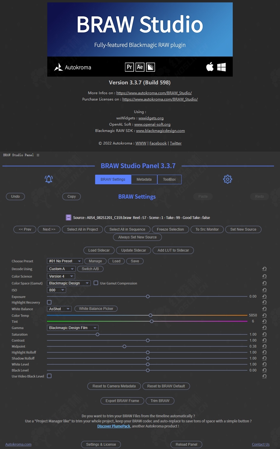The image size is (280, 449).
Task: Expand the Gamma Blackmagic Design Film dropdown
Action: [72, 328]
